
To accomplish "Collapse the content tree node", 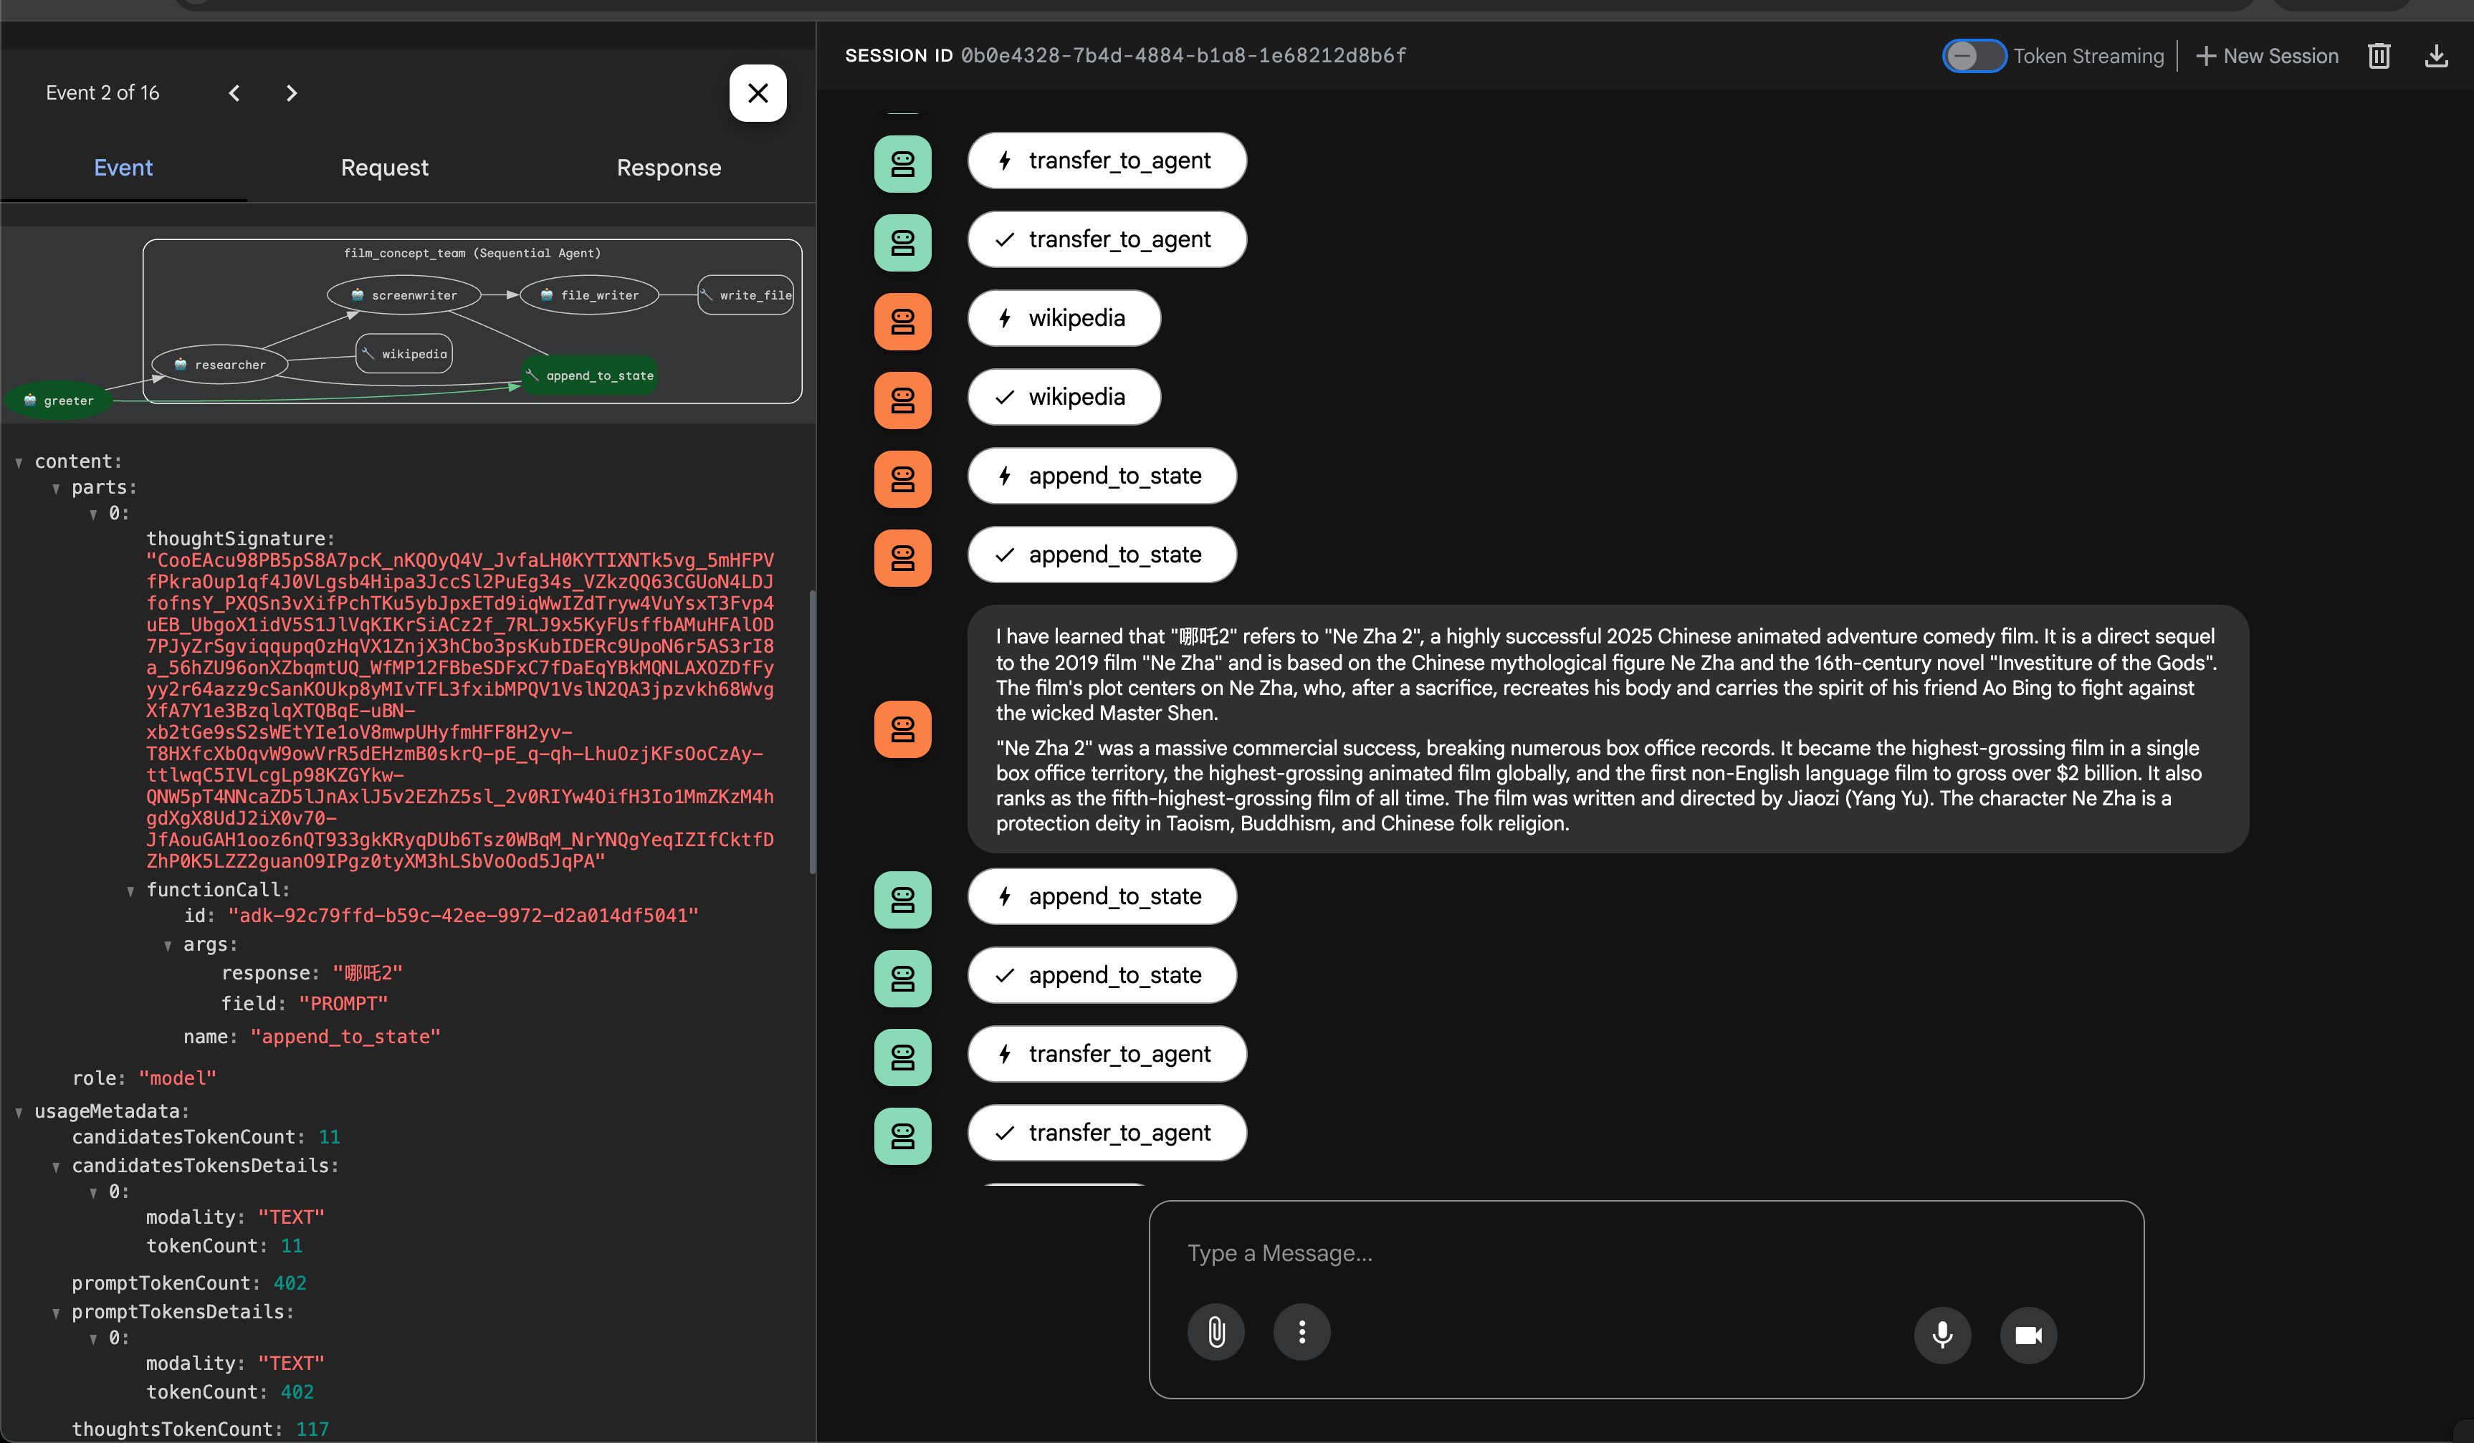I will pos(19,462).
